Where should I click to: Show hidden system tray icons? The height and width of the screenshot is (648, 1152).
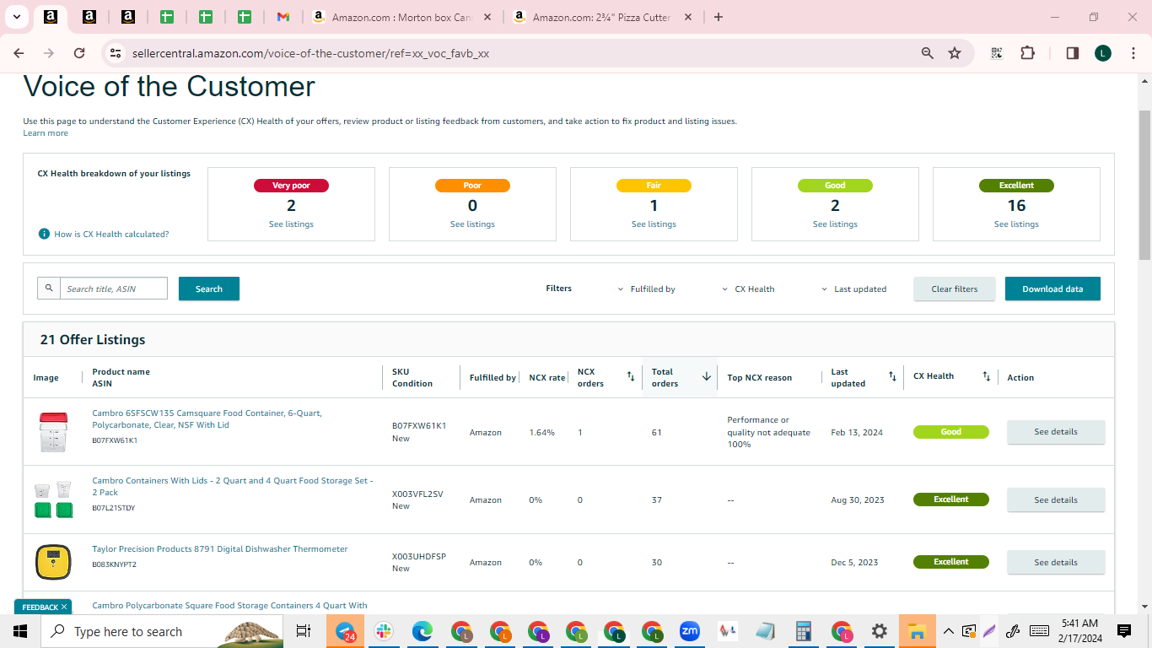[x=949, y=631]
